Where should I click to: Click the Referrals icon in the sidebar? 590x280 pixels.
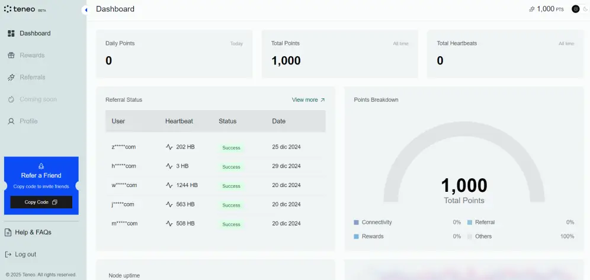pos(11,78)
